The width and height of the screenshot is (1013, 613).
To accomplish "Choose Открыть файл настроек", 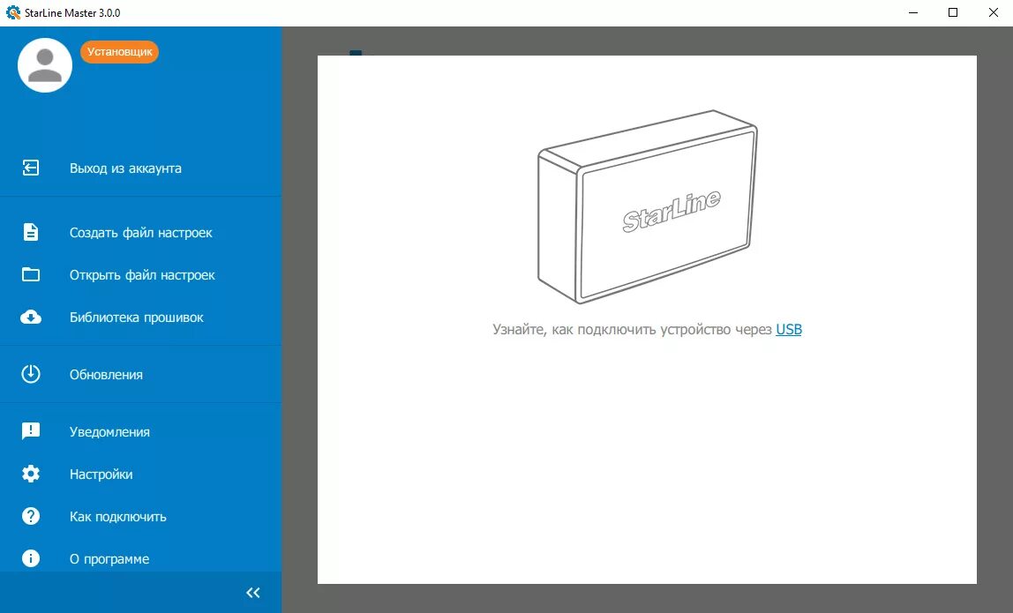I will pos(141,275).
